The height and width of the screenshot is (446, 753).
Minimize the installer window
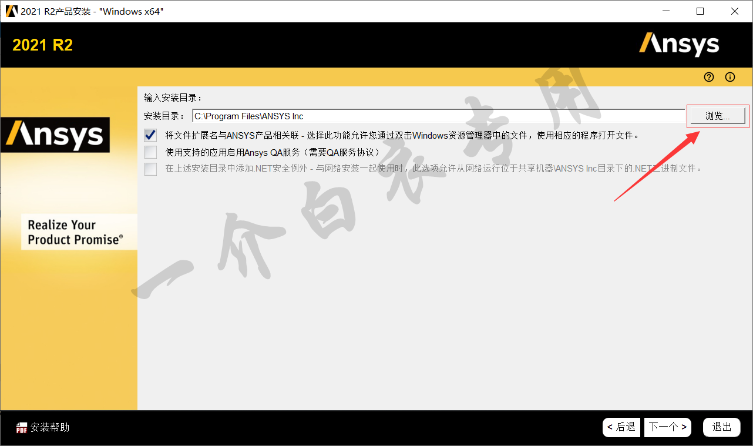click(x=665, y=11)
